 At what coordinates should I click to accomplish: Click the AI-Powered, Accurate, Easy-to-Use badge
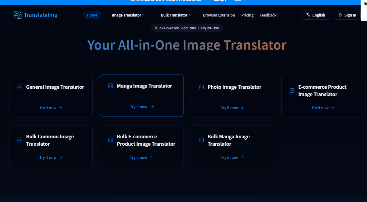tap(187, 28)
